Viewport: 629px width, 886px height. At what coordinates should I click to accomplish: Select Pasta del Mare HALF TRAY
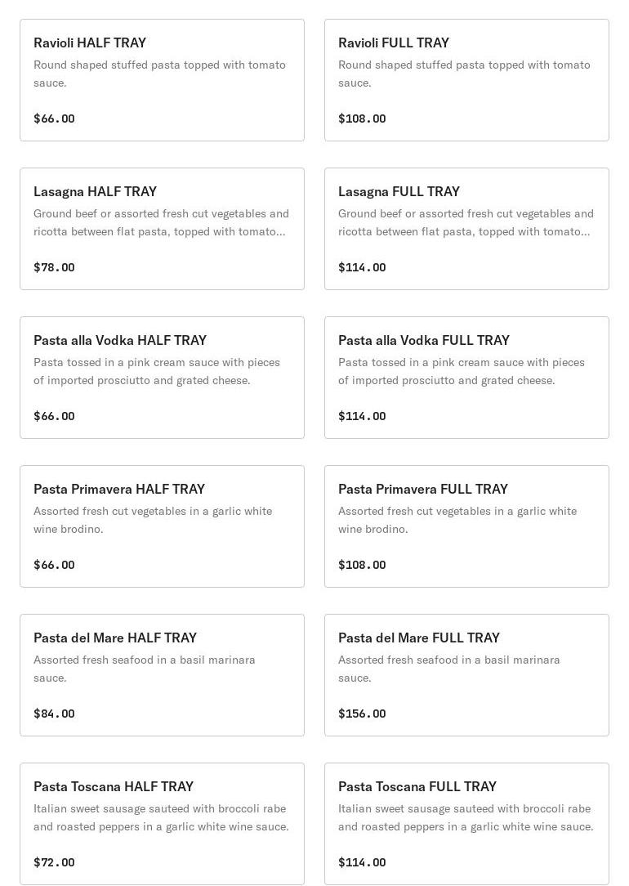(162, 675)
